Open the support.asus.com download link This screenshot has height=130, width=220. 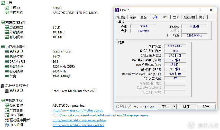pos(100,115)
